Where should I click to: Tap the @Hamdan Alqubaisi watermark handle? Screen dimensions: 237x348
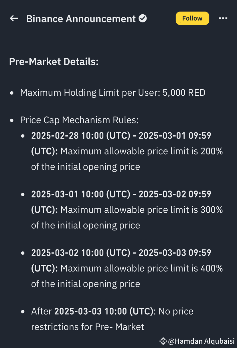pyautogui.click(x=201, y=341)
